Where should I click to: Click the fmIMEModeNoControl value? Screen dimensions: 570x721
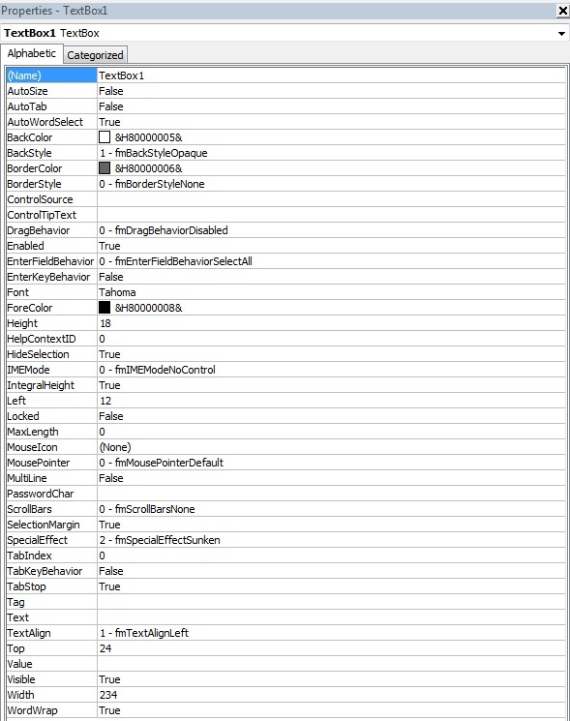331,370
